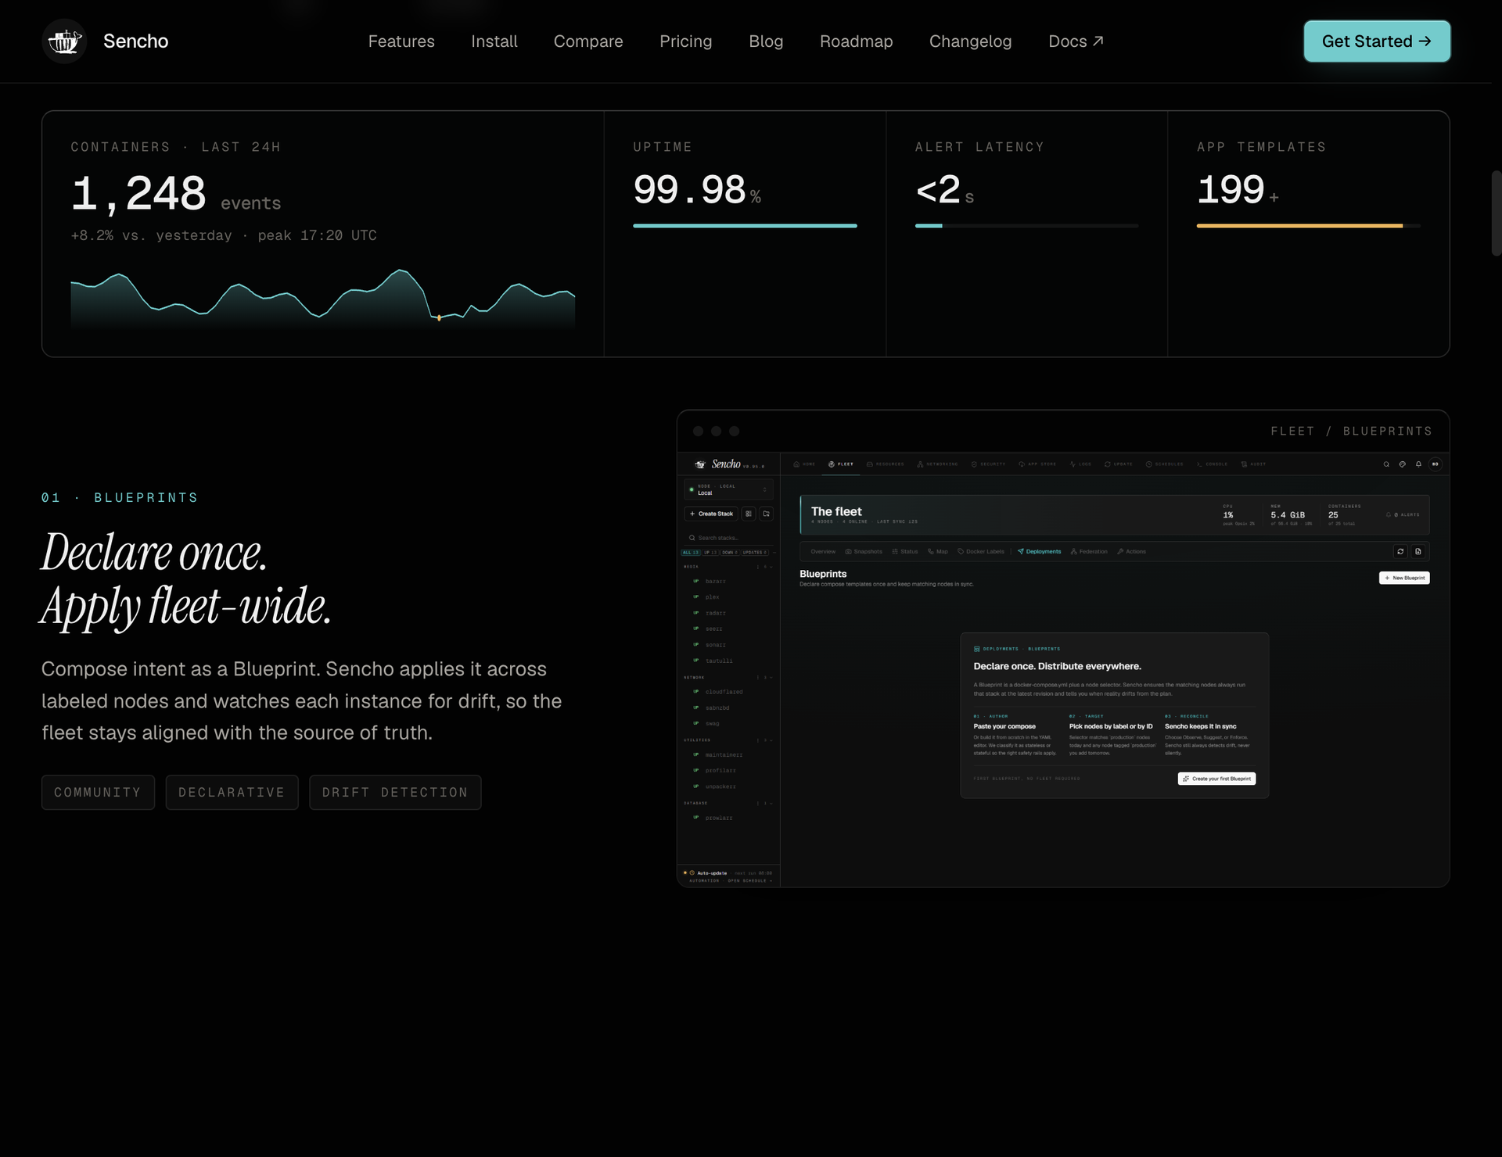The height and width of the screenshot is (1157, 1502).
Task: Click the document icon beside the refresh button
Action: [1418, 551]
